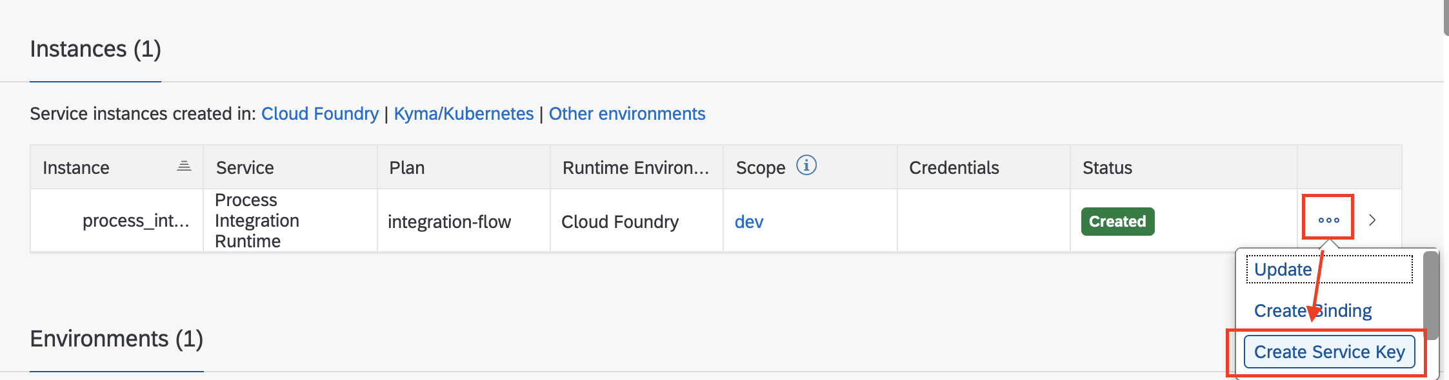Click the sort icon in Instance column
Screen dimensions: 1449x380
point(184,166)
